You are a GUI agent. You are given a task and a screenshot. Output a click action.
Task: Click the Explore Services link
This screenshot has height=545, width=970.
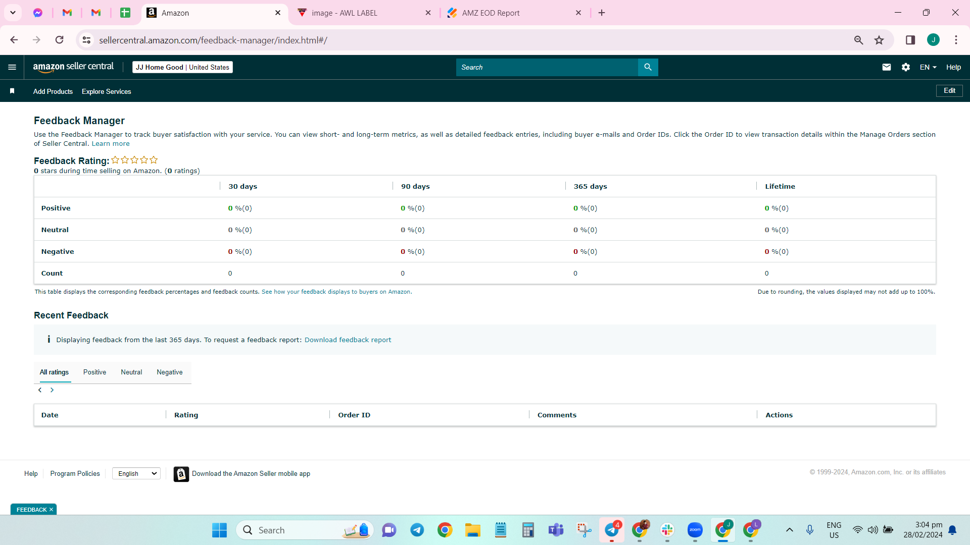click(107, 91)
